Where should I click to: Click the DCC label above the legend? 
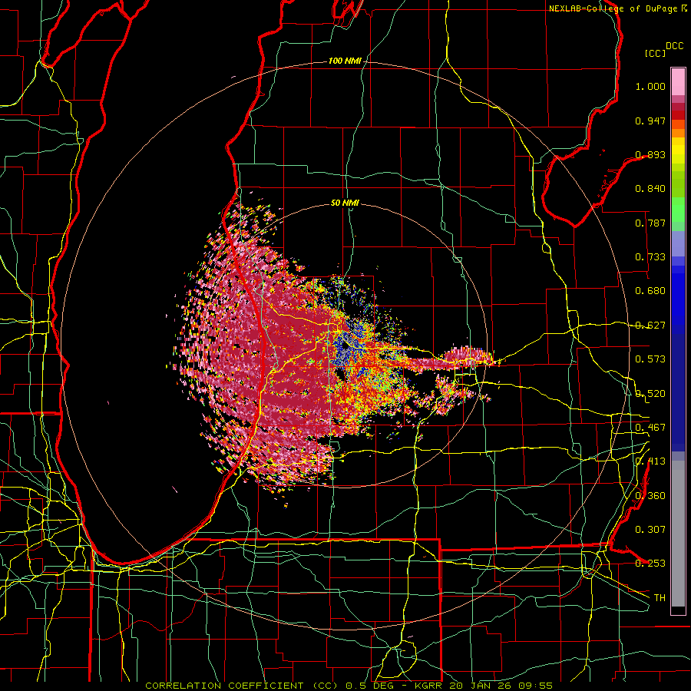click(x=674, y=46)
